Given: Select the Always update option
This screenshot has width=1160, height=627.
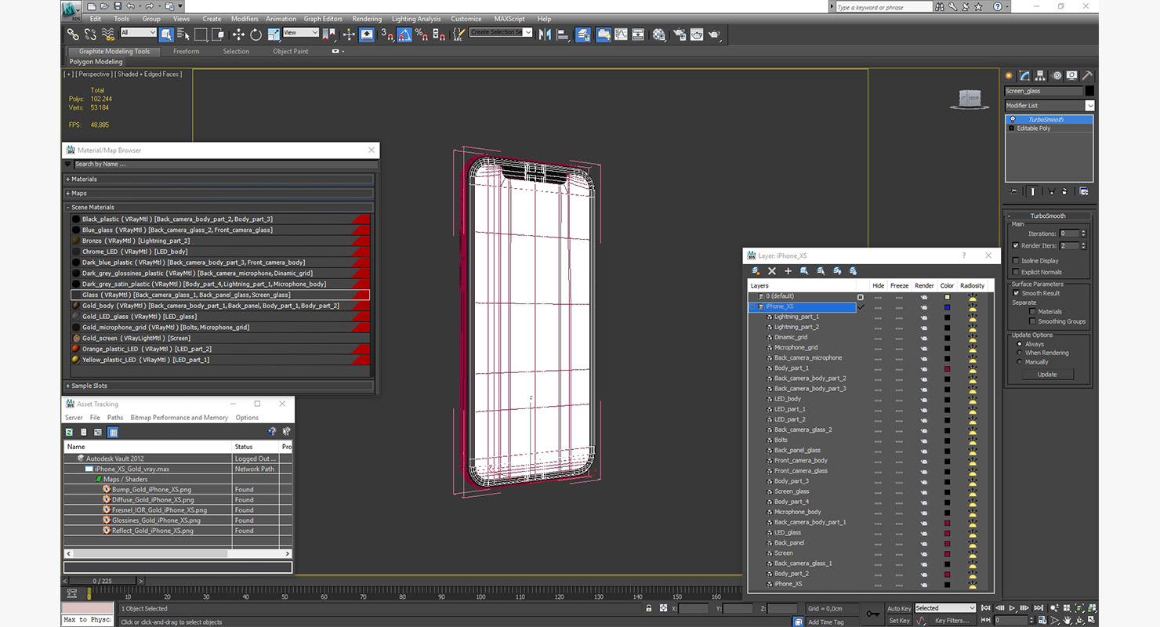Looking at the screenshot, I should tap(1020, 343).
